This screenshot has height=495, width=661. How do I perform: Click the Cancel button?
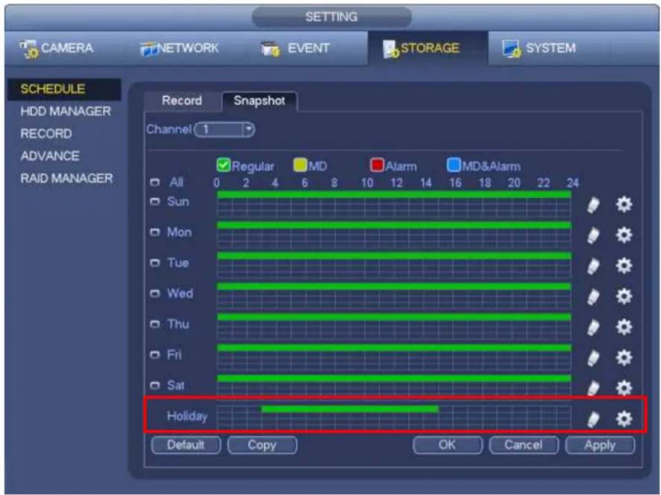tap(524, 445)
